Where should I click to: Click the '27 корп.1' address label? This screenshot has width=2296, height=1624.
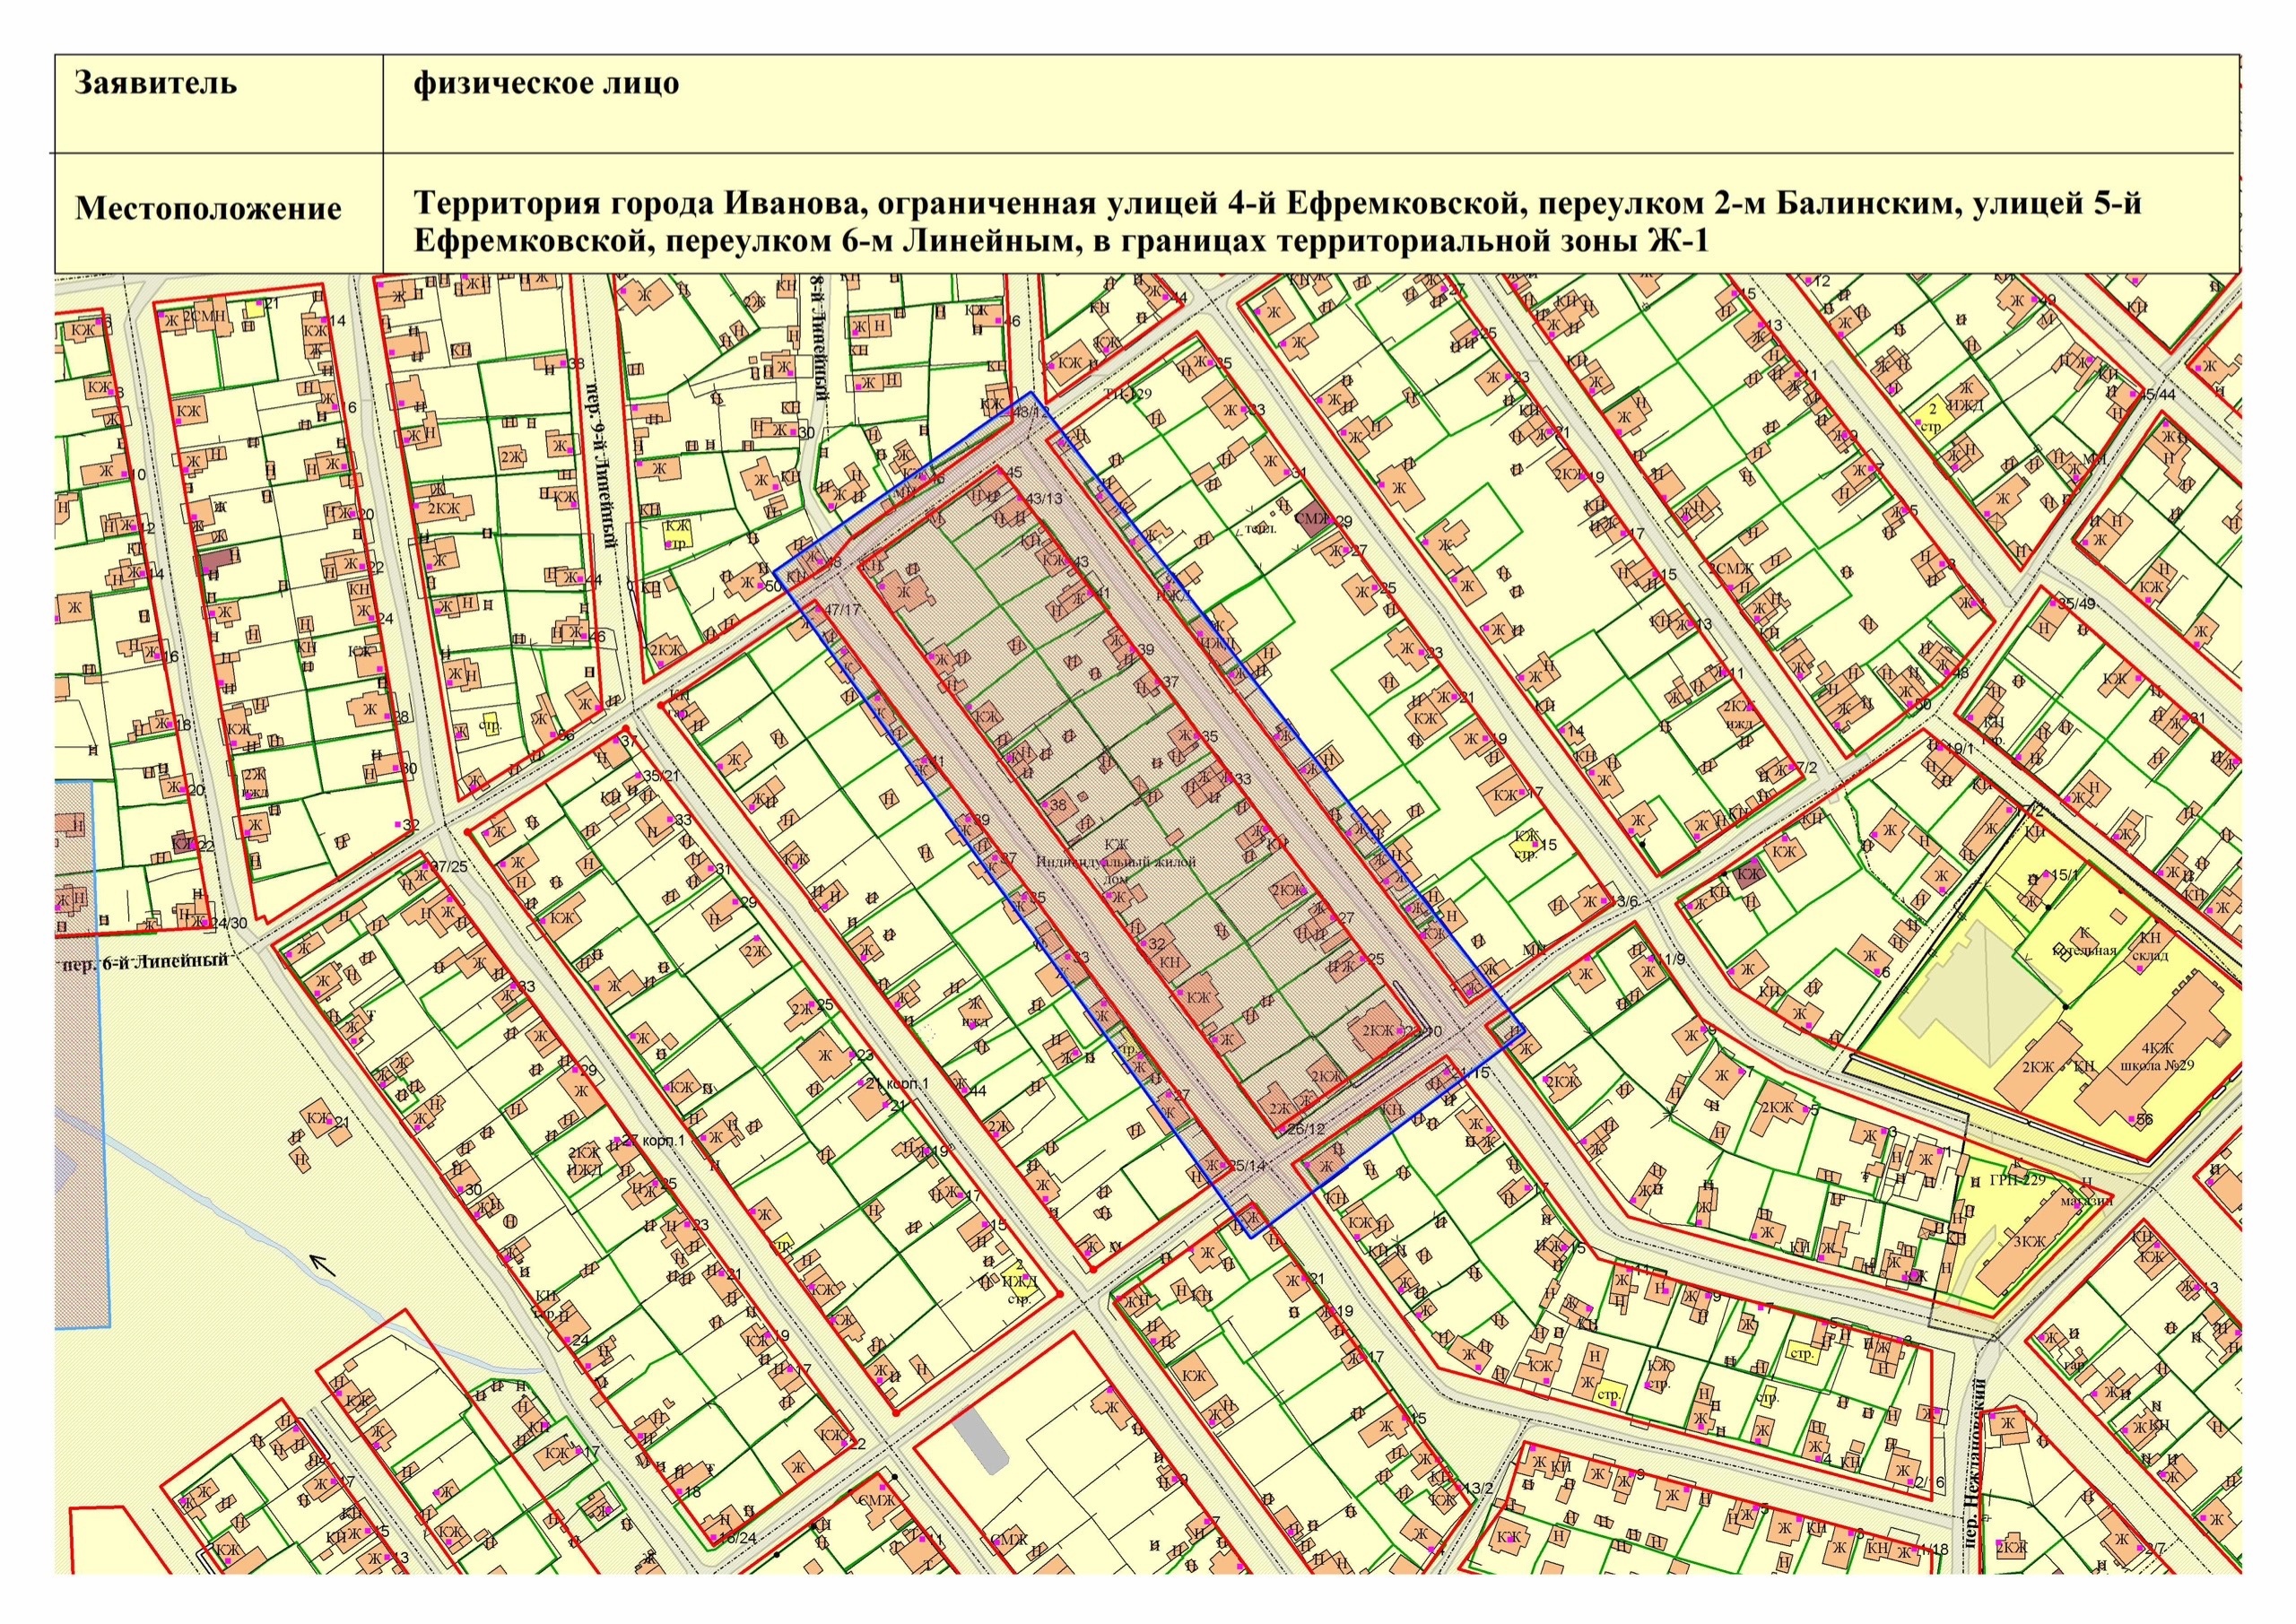[652, 1141]
